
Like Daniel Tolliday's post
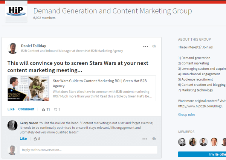(11, 109)
